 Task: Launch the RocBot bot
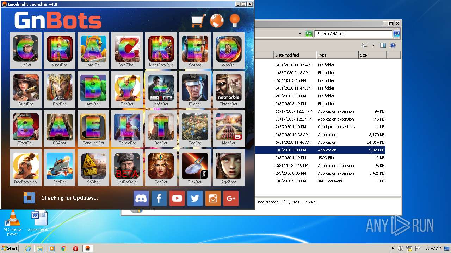127,89
